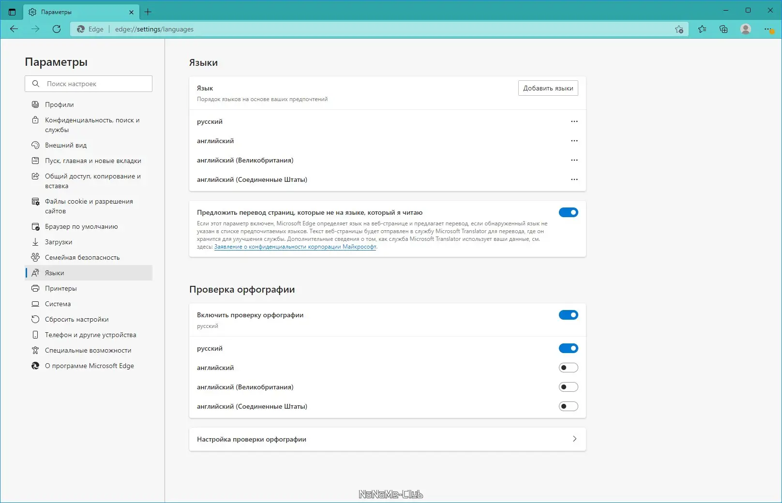Open the user profile avatar
This screenshot has width=782, height=503.
746,29
